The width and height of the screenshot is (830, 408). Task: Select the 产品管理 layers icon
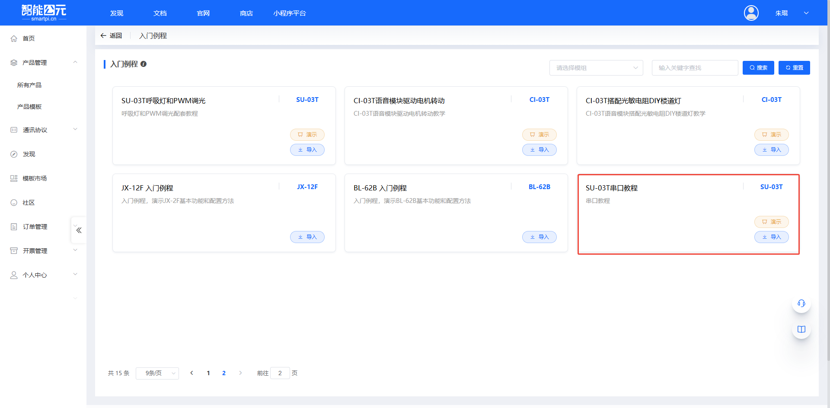(x=13, y=62)
